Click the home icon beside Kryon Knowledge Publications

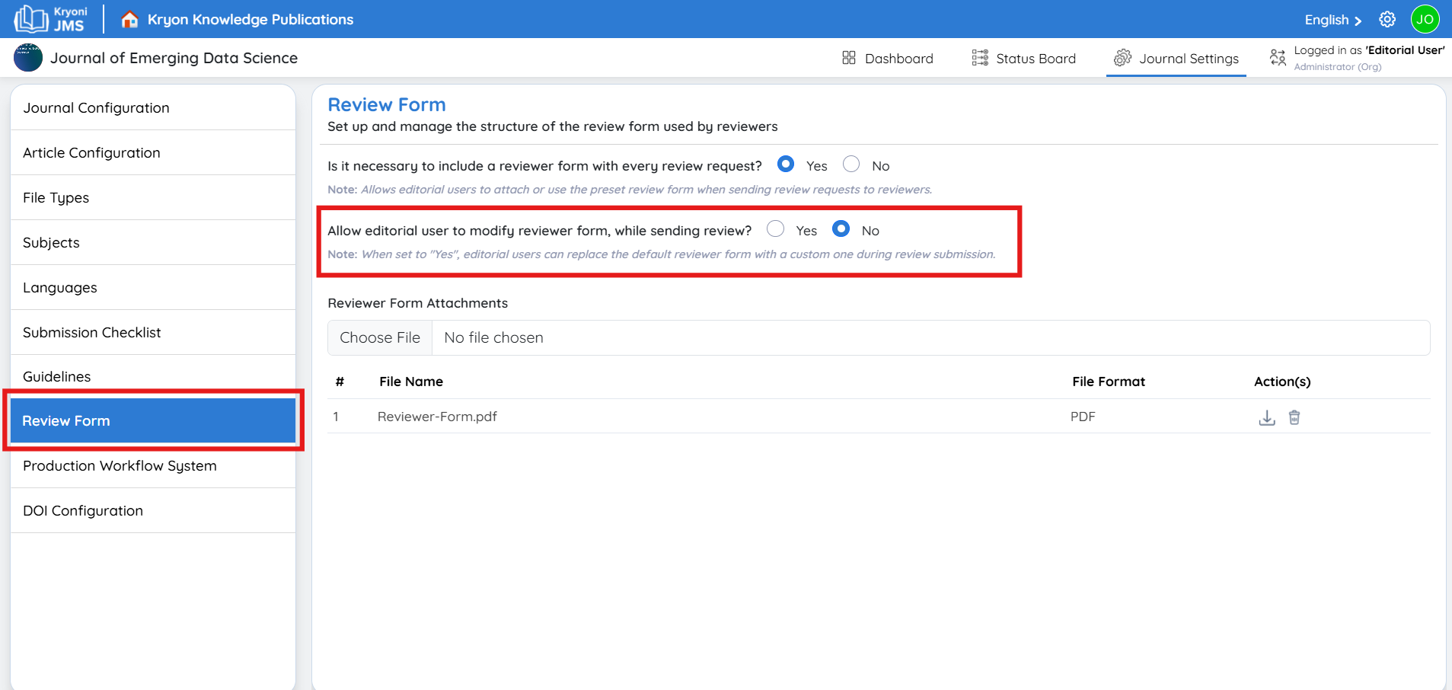[x=130, y=19]
